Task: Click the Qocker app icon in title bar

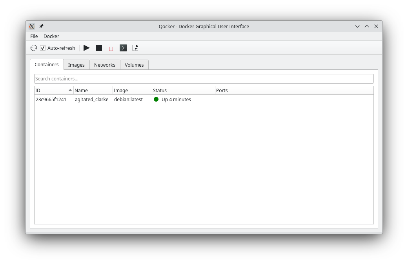Action: pyautogui.click(x=32, y=26)
